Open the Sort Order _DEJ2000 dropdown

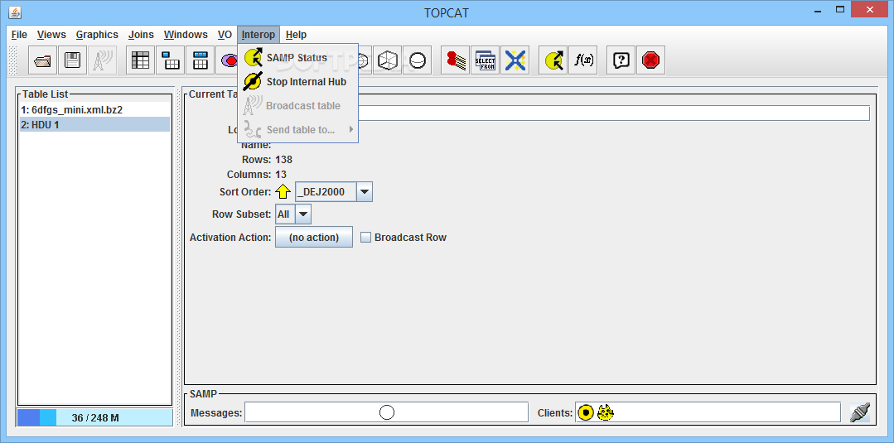tap(334, 191)
